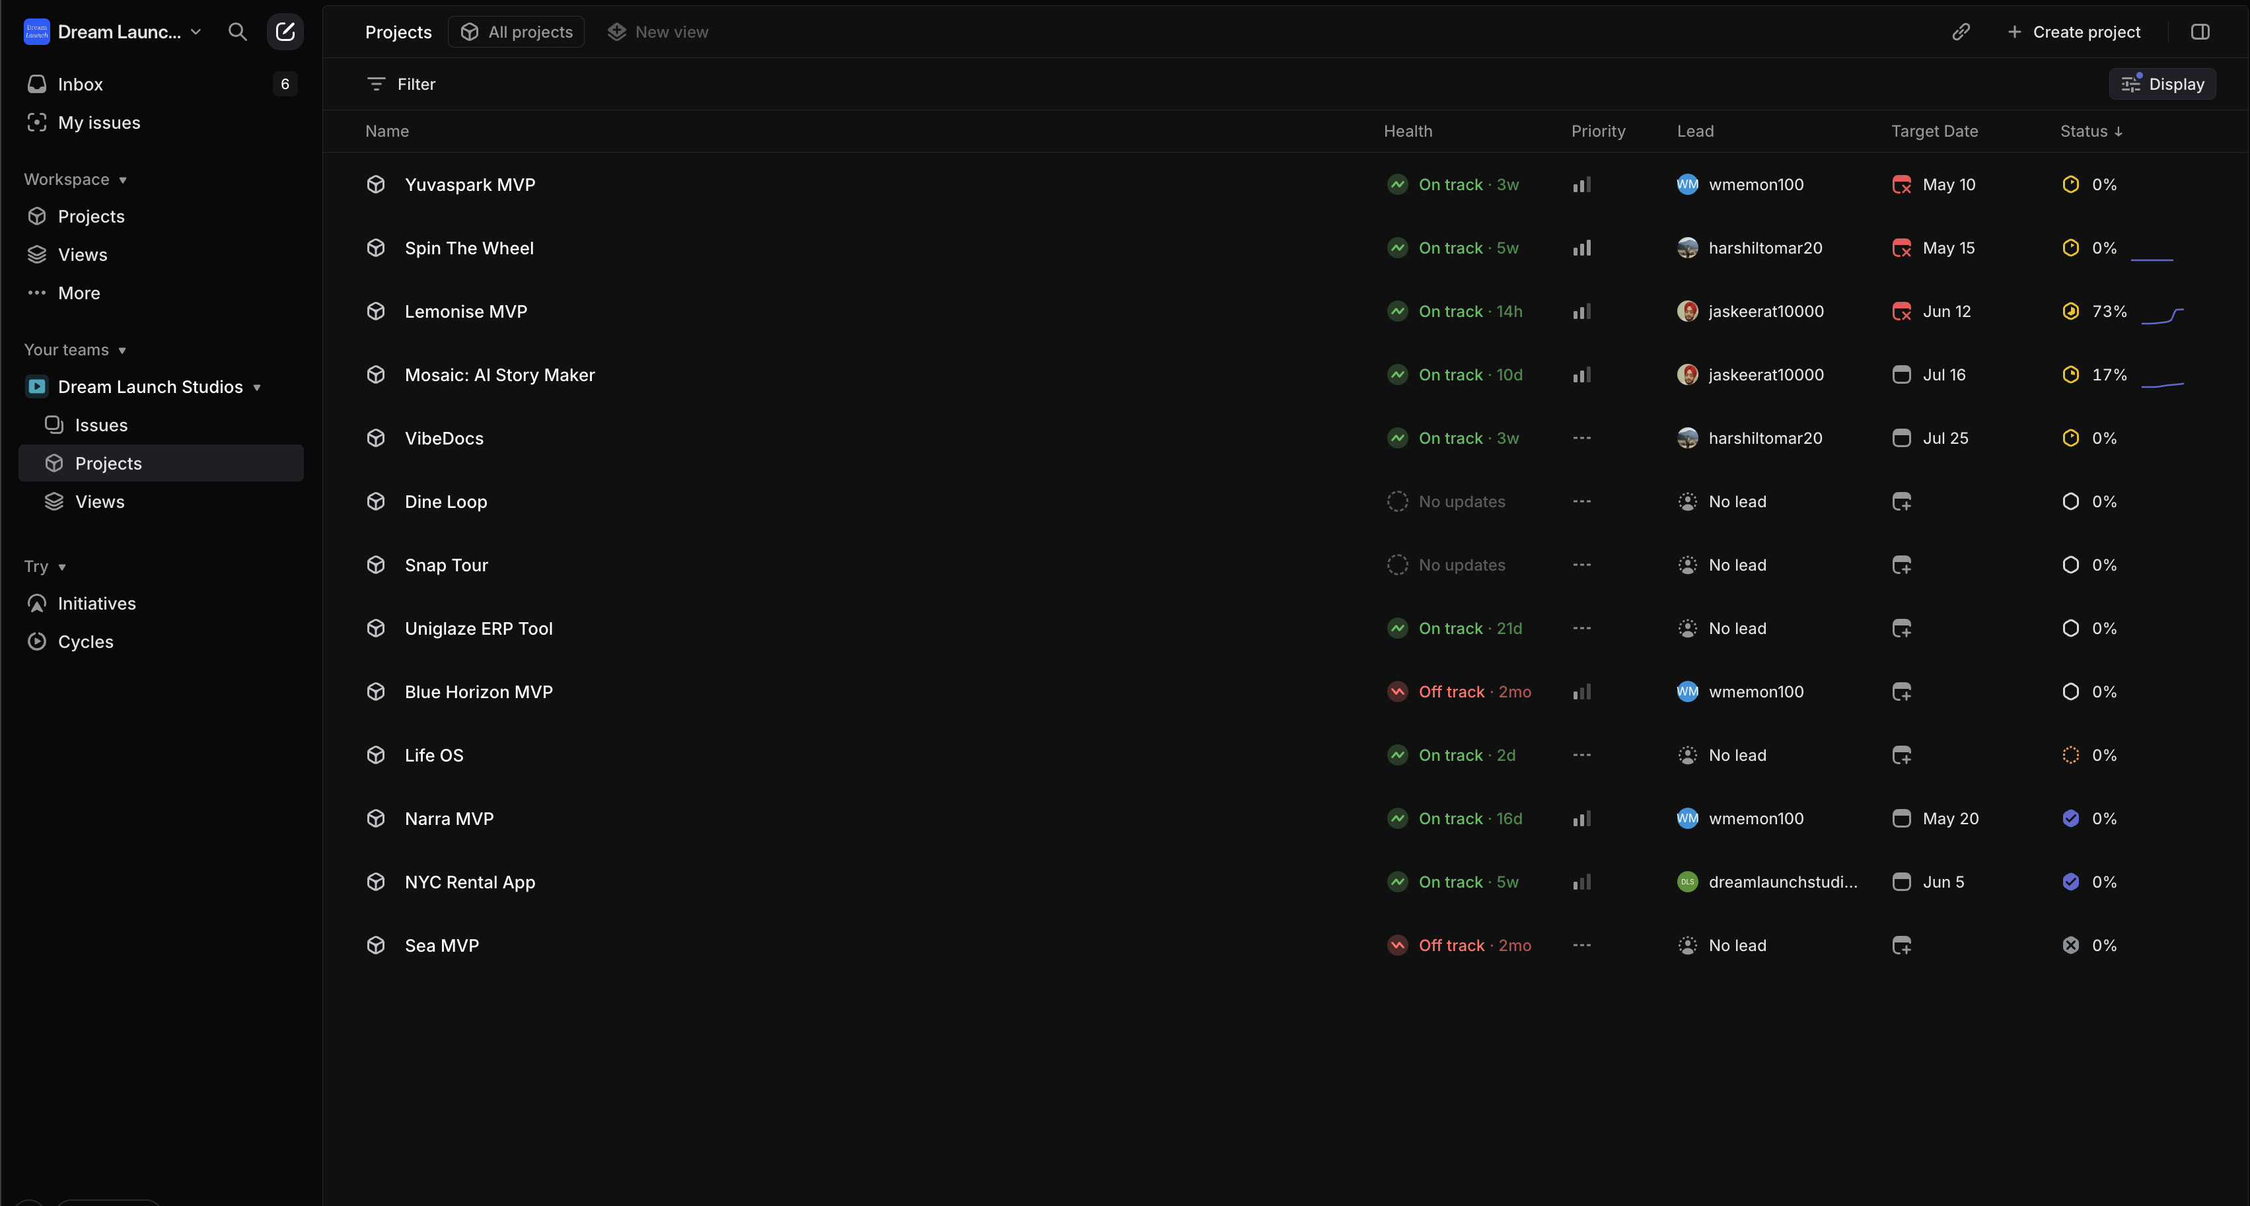The height and width of the screenshot is (1206, 2250).
Task: Change the Jun 12 target date on Lemonise MVP
Action: coord(1931,311)
